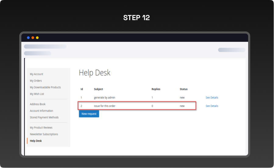This screenshot has width=274, height=168.
Task: Click See Details for "generate by admin" ticket
Action: pos(212,98)
